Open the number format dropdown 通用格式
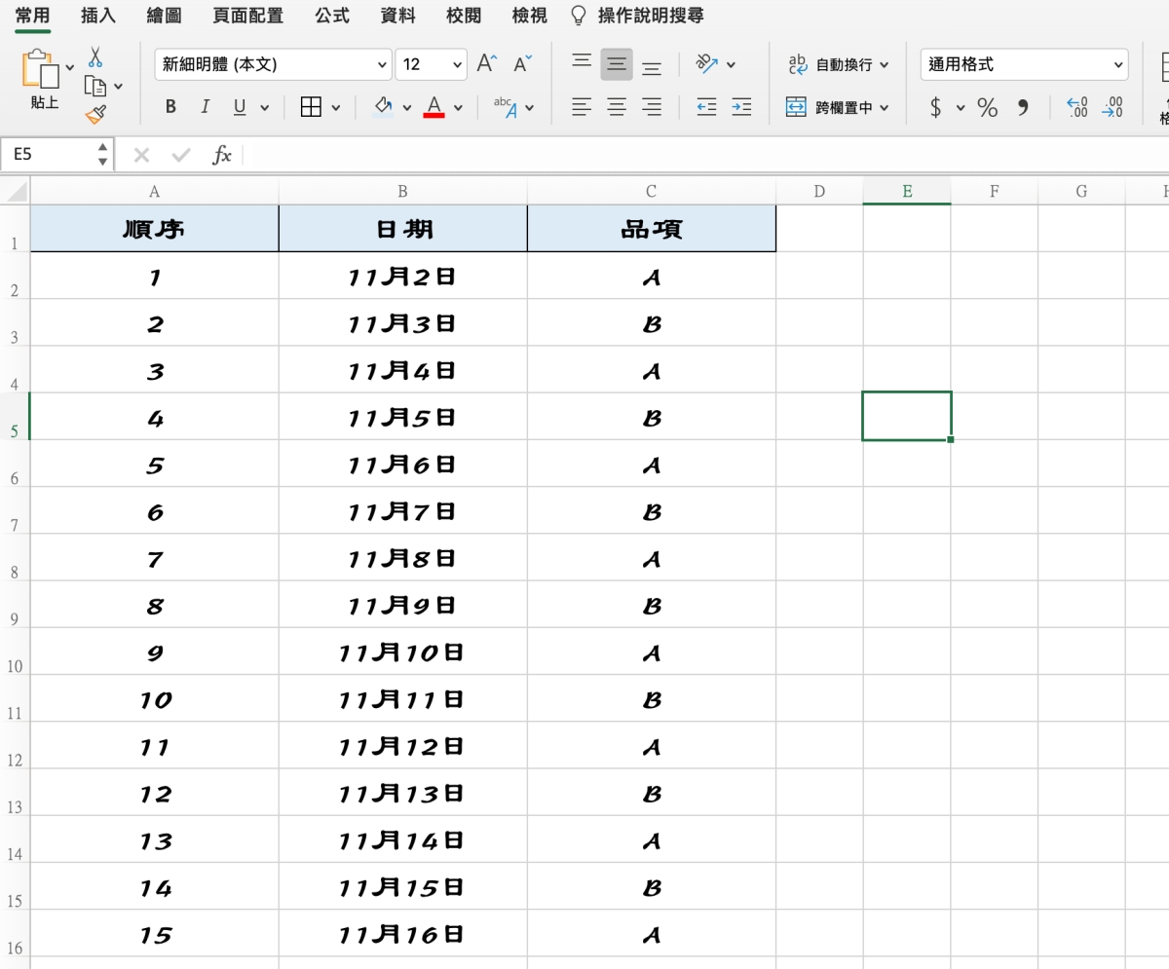1169x969 pixels. tap(1023, 64)
